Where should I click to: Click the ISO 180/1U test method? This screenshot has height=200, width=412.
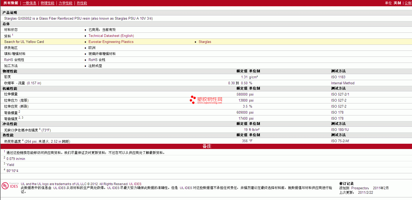click(340, 130)
